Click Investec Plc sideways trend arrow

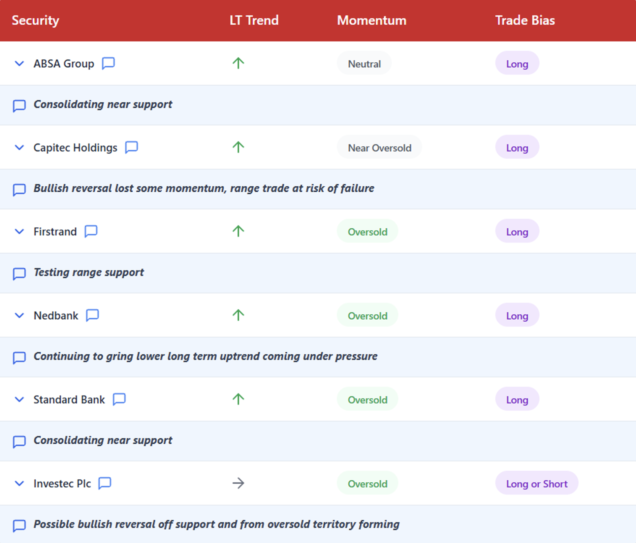238,483
